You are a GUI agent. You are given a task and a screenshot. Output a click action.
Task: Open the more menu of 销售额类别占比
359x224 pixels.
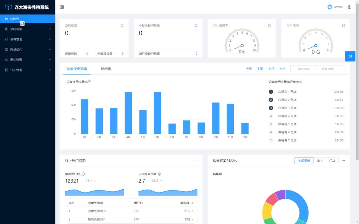(344, 161)
